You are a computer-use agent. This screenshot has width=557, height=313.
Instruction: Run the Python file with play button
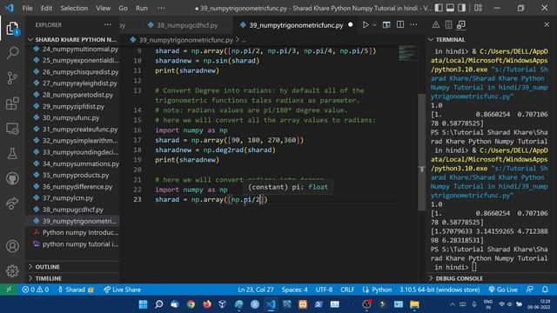(366, 25)
